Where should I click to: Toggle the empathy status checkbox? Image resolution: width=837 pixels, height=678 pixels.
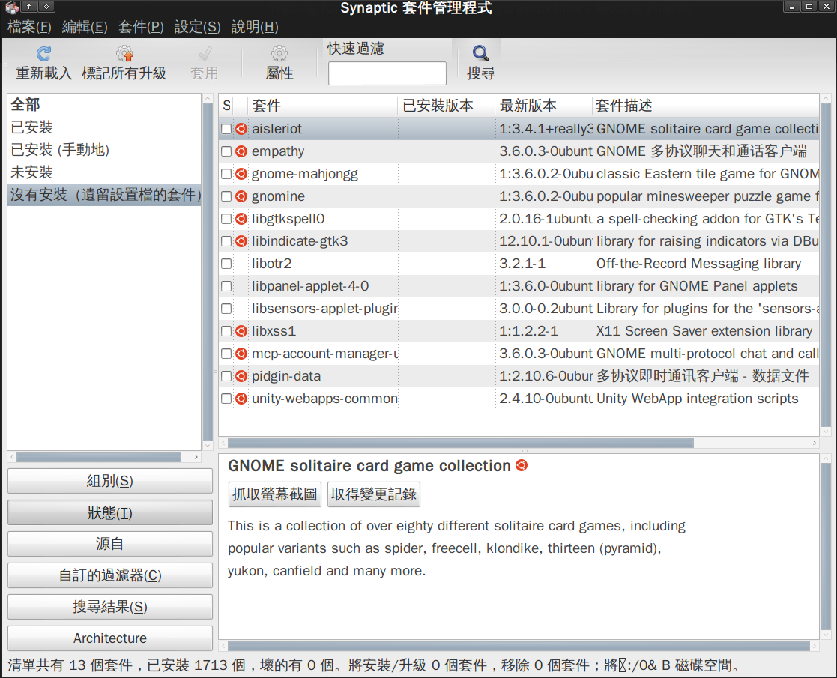point(226,151)
